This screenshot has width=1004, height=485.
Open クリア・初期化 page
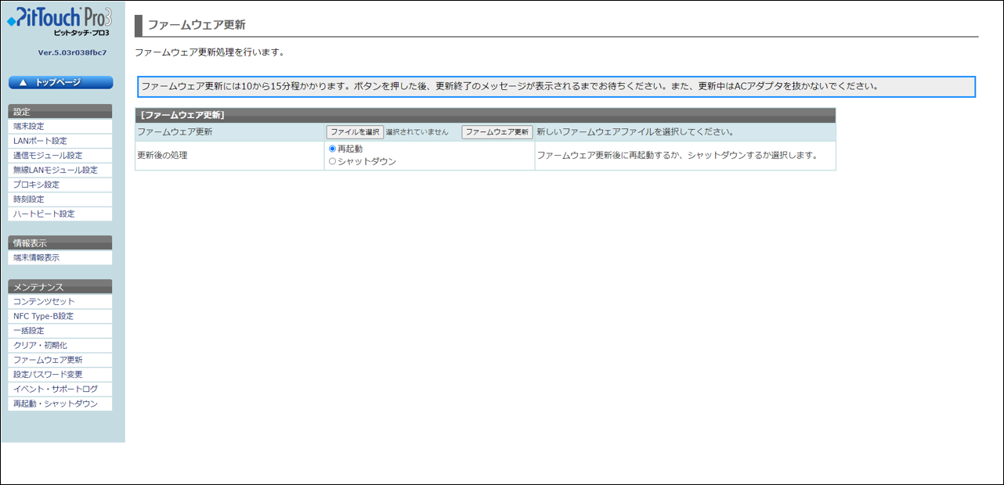pos(40,345)
